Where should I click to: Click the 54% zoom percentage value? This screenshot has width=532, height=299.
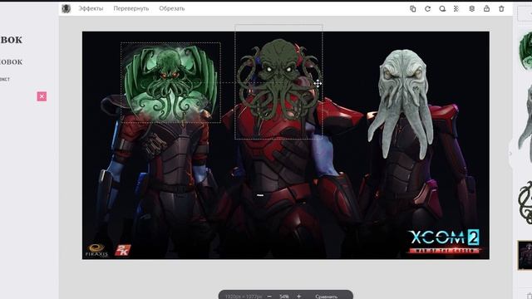(x=284, y=296)
